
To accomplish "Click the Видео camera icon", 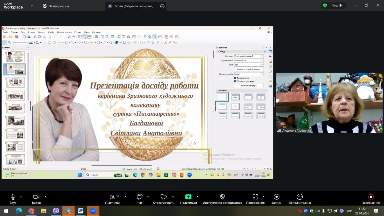I will coord(36,197).
